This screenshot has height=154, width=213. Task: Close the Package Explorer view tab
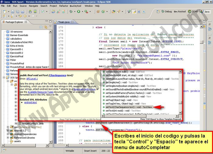(26, 22)
